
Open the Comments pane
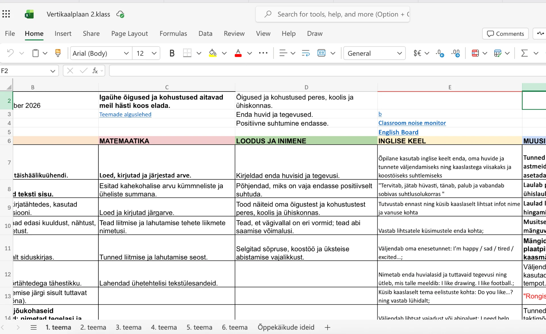click(505, 34)
